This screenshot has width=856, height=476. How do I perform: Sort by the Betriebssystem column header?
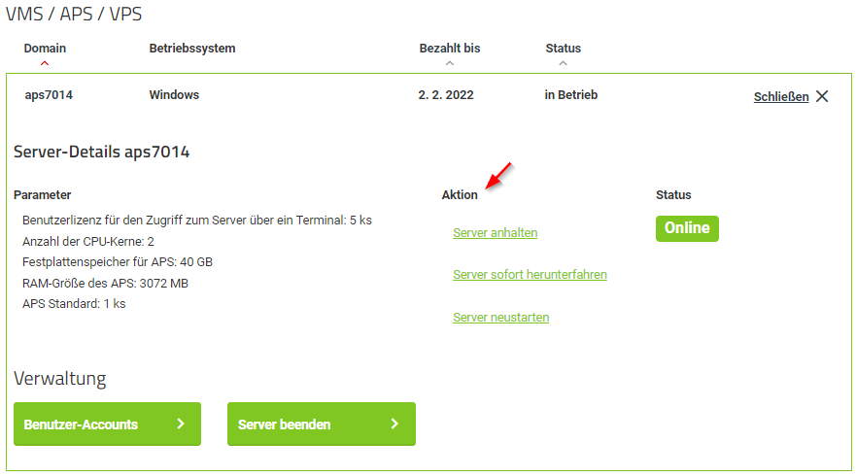(192, 48)
